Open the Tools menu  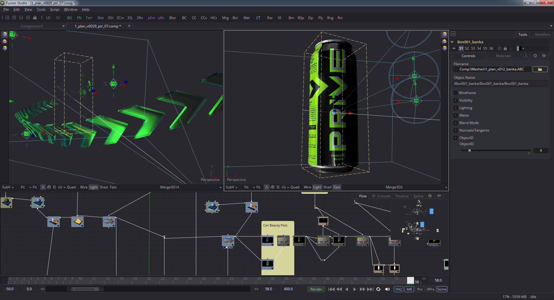41,10
